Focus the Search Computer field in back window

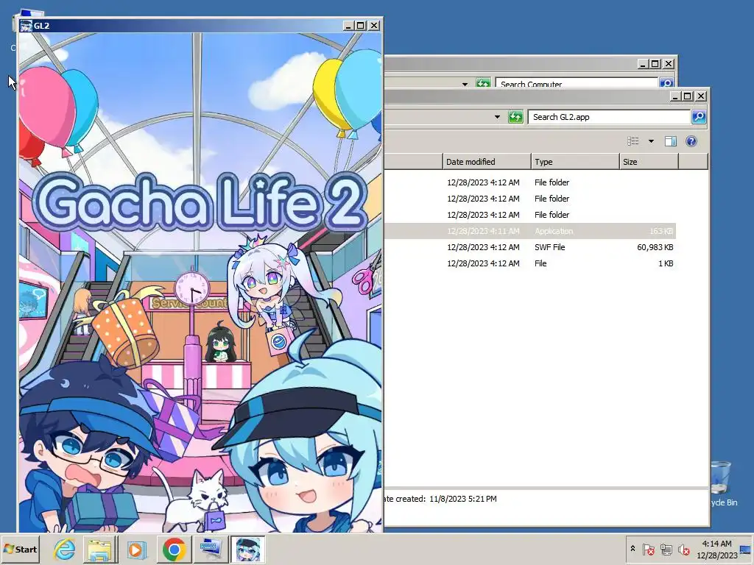pyautogui.click(x=577, y=82)
